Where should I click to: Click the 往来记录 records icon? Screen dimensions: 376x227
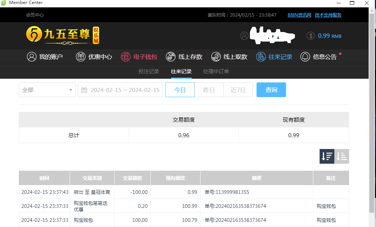point(261,57)
